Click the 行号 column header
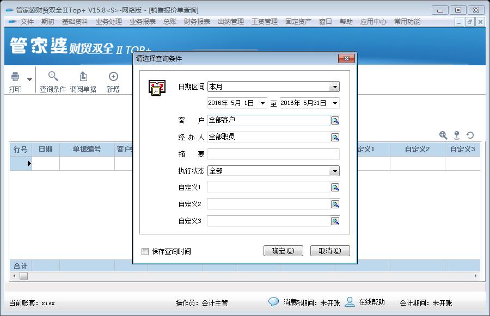This screenshot has width=490, height=316. (21, 149)
